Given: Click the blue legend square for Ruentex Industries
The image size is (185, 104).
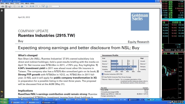Looking at the screenshot, I should tap(103, 74).
